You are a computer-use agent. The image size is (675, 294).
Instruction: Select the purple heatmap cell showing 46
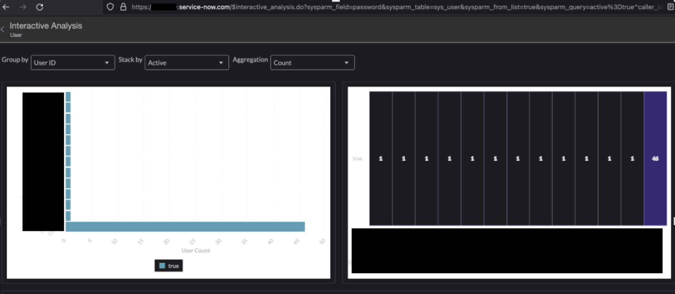point(655,158)
